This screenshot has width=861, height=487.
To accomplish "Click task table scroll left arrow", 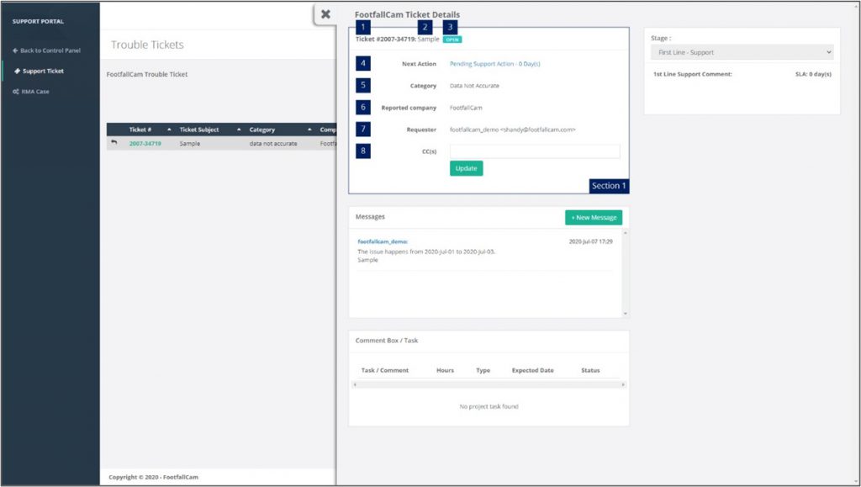I will click(x=355, y=385).
